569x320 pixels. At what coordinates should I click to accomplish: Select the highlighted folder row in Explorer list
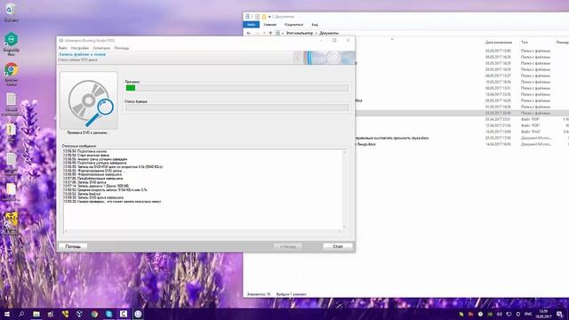click(x=462, y=113)
